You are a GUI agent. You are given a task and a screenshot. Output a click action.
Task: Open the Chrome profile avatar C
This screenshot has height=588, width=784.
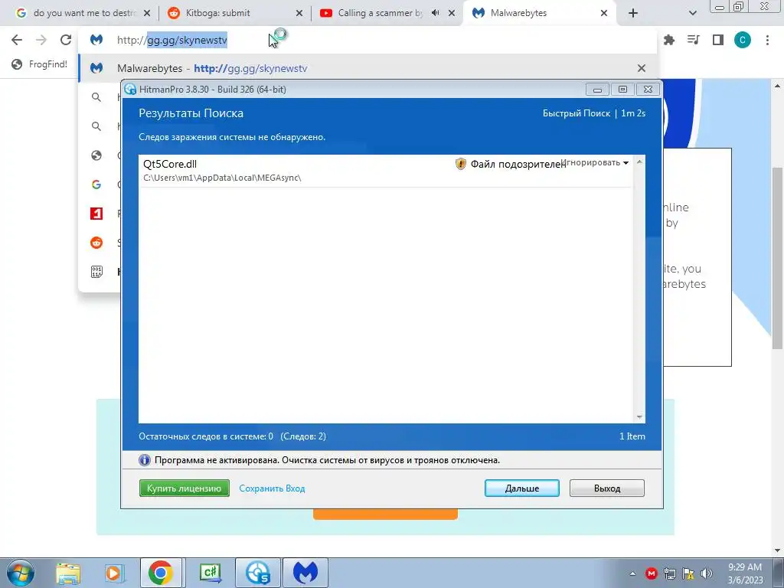(x=743, y=40)
